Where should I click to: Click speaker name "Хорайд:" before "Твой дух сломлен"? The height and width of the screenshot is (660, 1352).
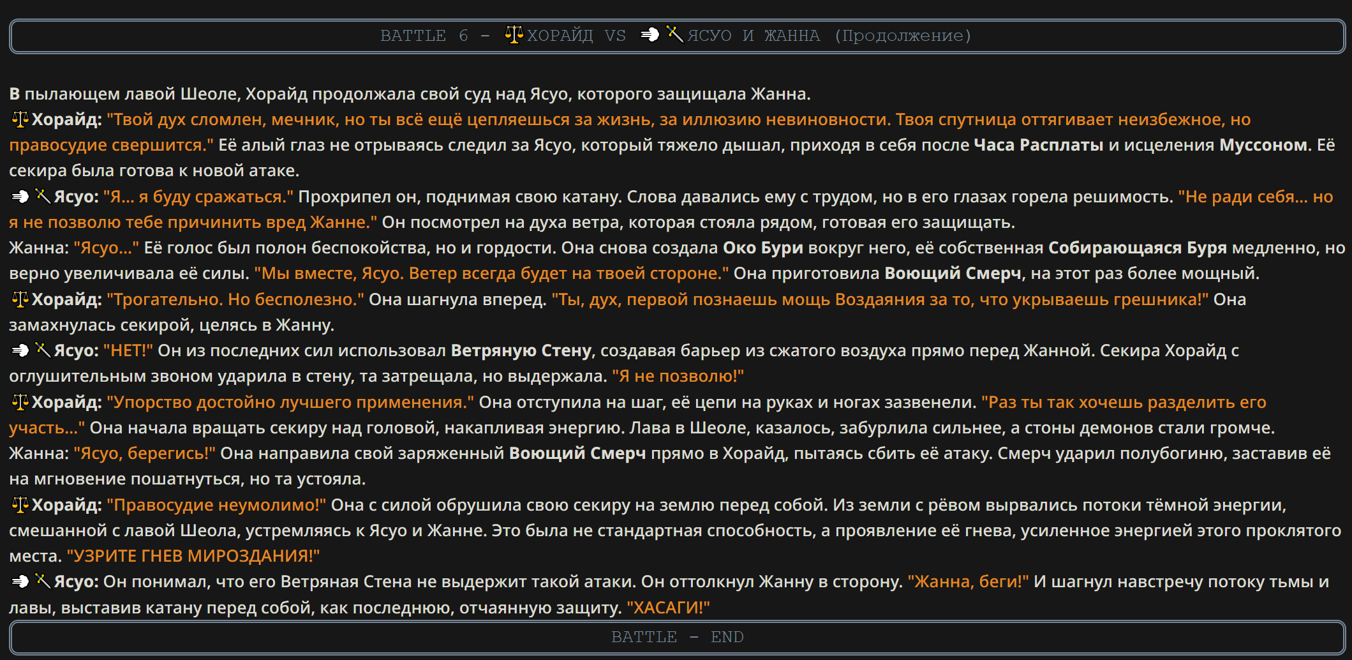(66, 119)
